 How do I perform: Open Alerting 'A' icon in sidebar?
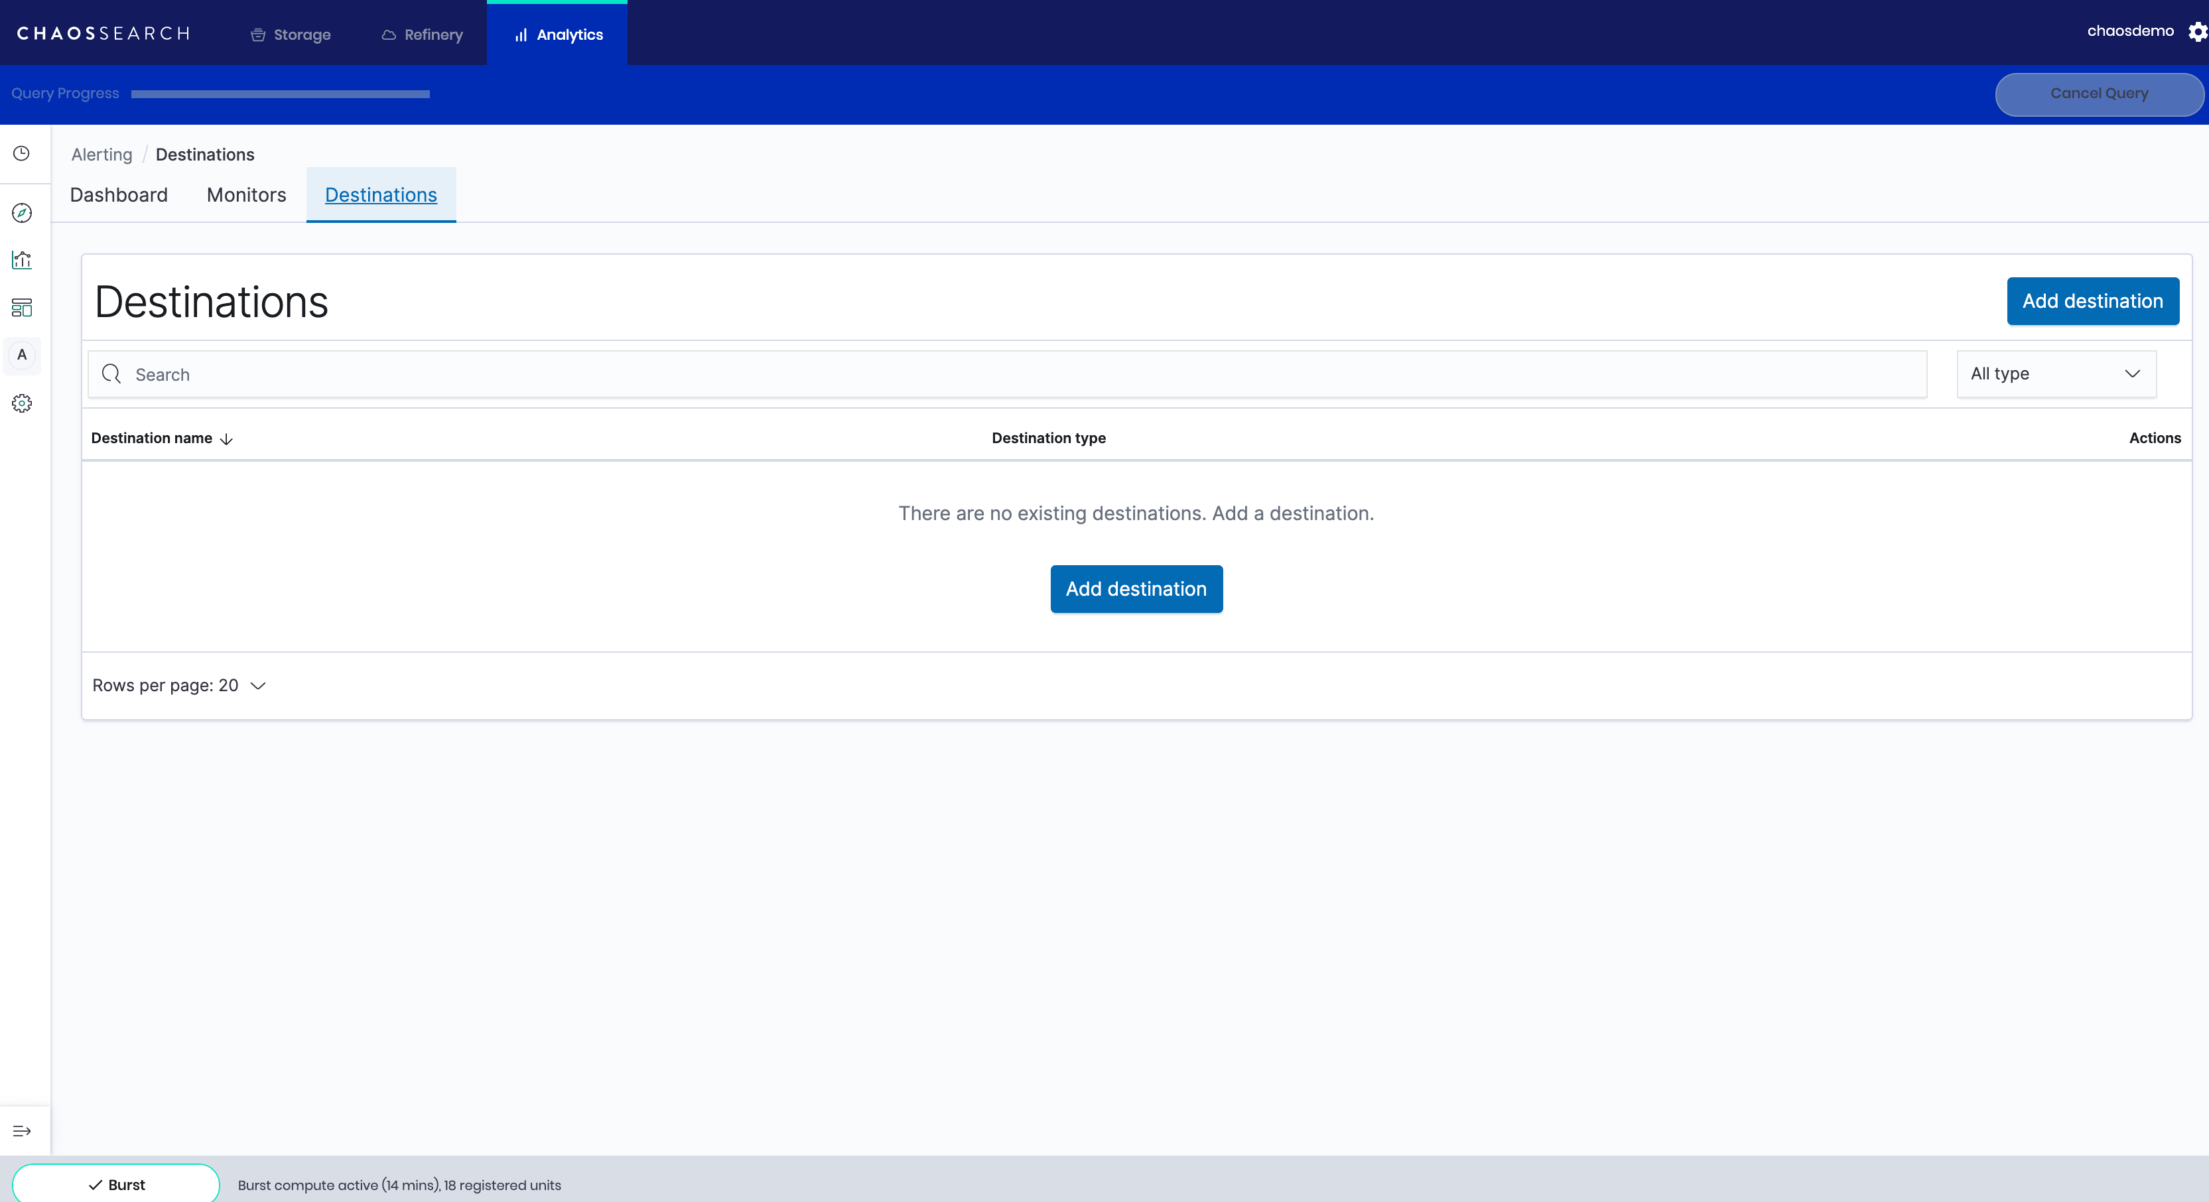[x=21, y=355]
